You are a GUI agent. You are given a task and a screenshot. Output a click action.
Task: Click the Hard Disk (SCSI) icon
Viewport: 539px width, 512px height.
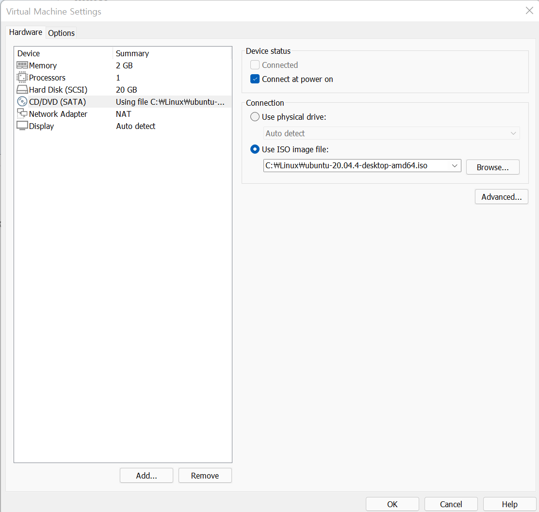(x=22, y=90)
